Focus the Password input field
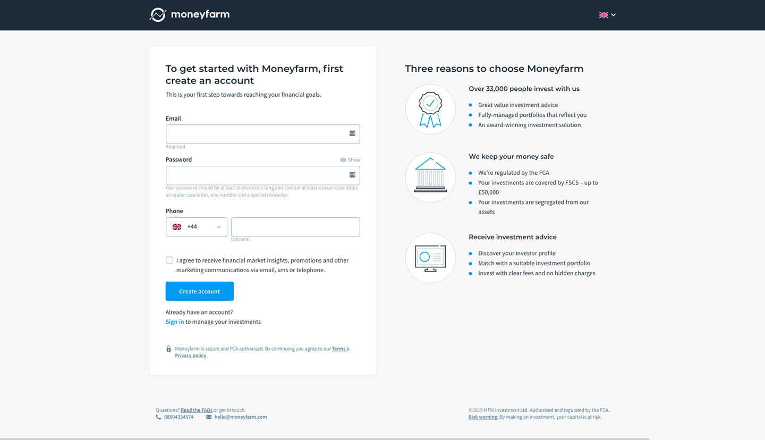765x440 pixels. point(262,175)
